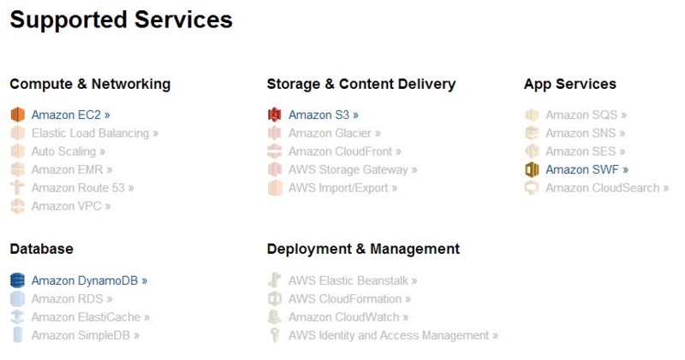Screen dimensions: 685x360
Task: Click the Amazon SWF service icon
Action: click(x=532, y=169)
